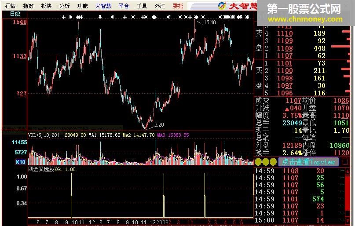Click the red scrollbar thumb of tick list
The image size is (355, 226).
click(x=348, y=193)
